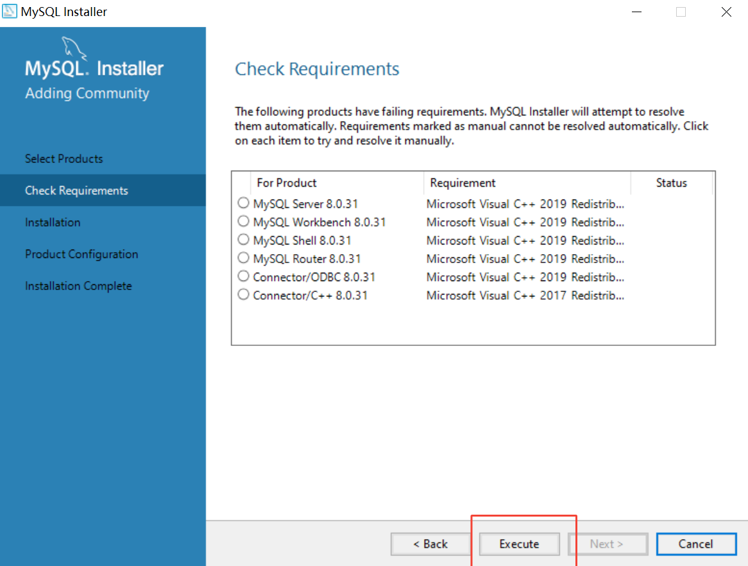Image resolution: width=748 pixels, height=566 pixels.
Task: Open Installation Complete step in sidebar
Action: pyautogui.click(x=78, y=286)
